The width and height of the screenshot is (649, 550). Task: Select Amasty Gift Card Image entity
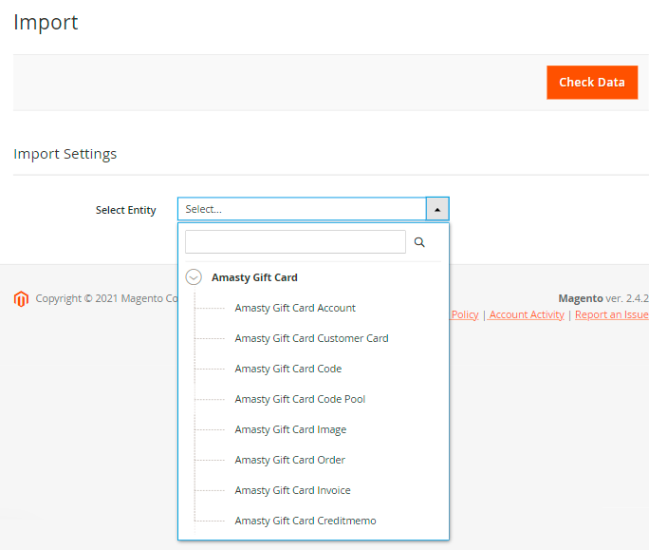tap(290, 429)
